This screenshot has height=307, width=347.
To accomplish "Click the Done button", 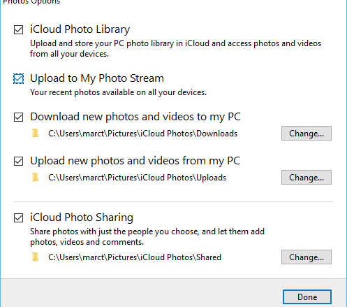I will tap(307, 297).
